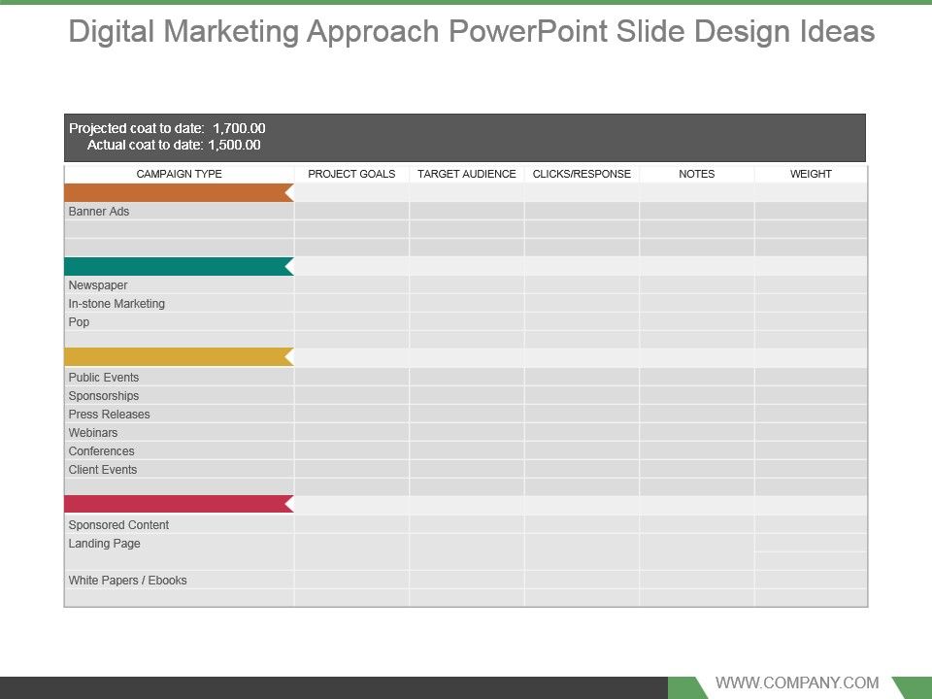Viewport: 932px width, 699px height.
Task: Click the TARGET AUDIENCE column header
Action: [467, 175]
